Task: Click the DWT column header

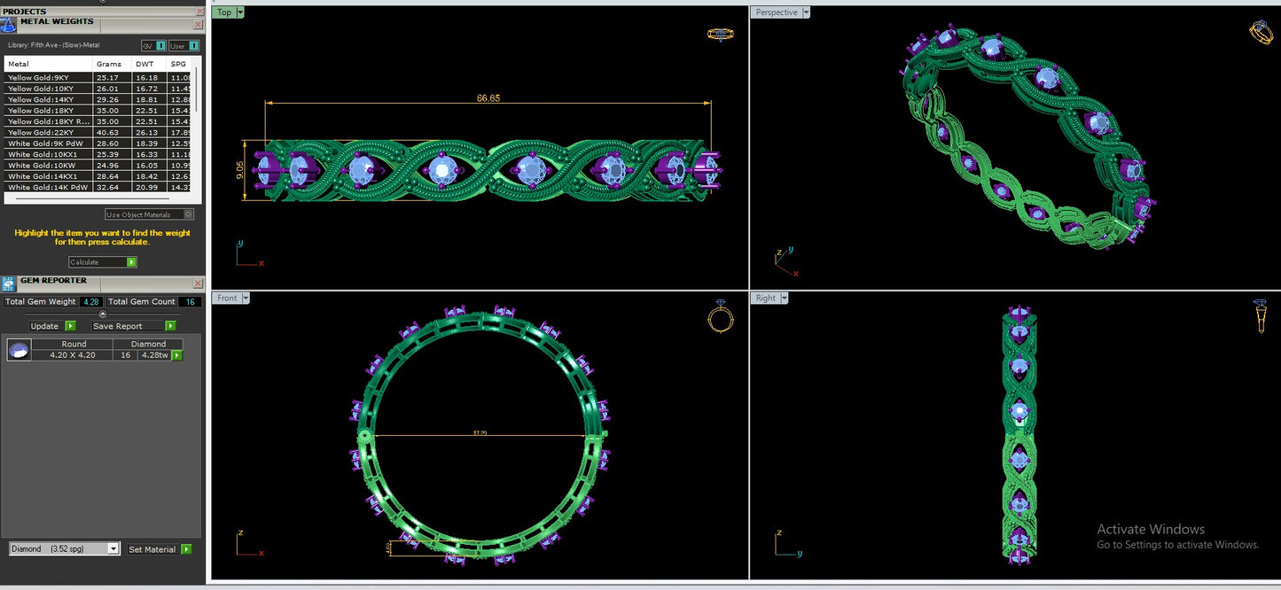Action: click(x=149, y=64)
